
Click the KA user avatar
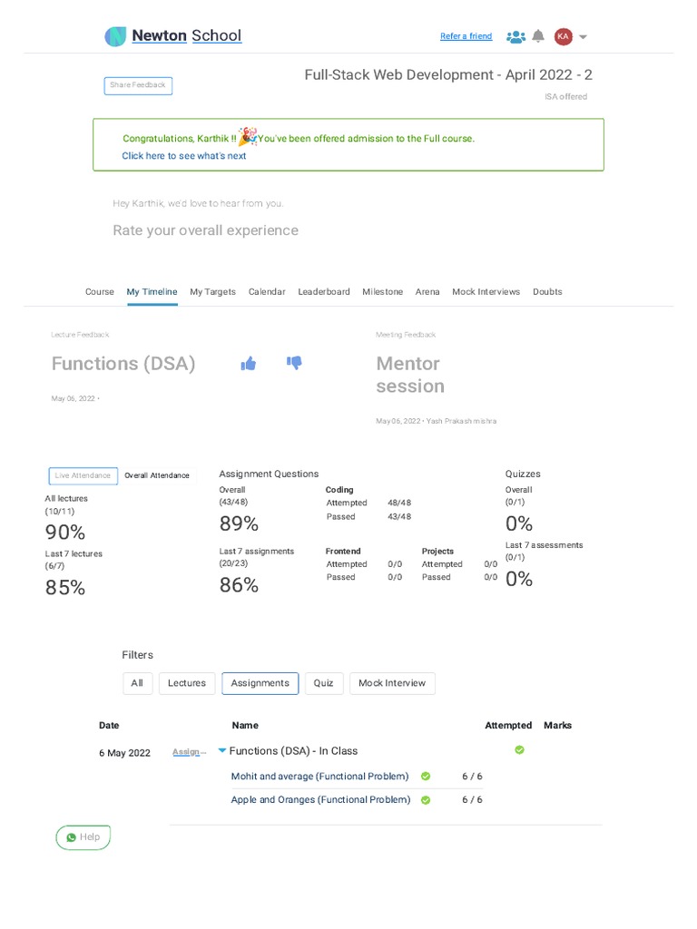[564, 36]
